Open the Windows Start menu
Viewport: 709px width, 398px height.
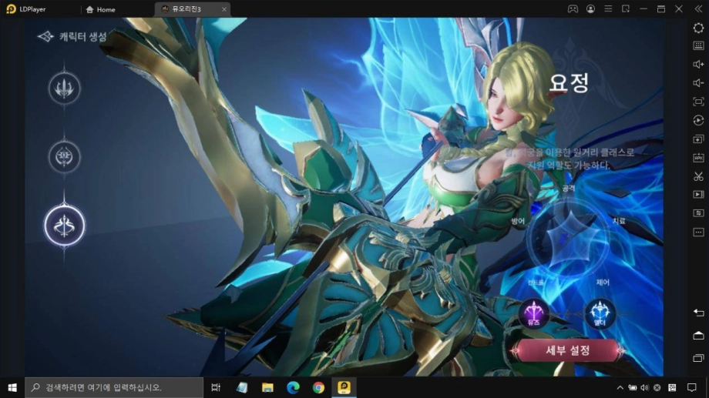pyautogui.click(x=12, y=388)
